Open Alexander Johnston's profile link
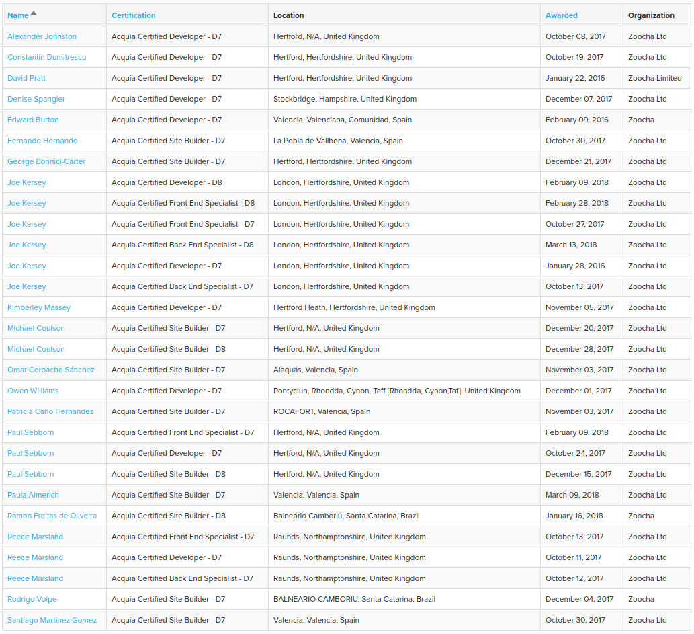Image resolution: width=694 pixels, height=634 pixels. (42, 36)
